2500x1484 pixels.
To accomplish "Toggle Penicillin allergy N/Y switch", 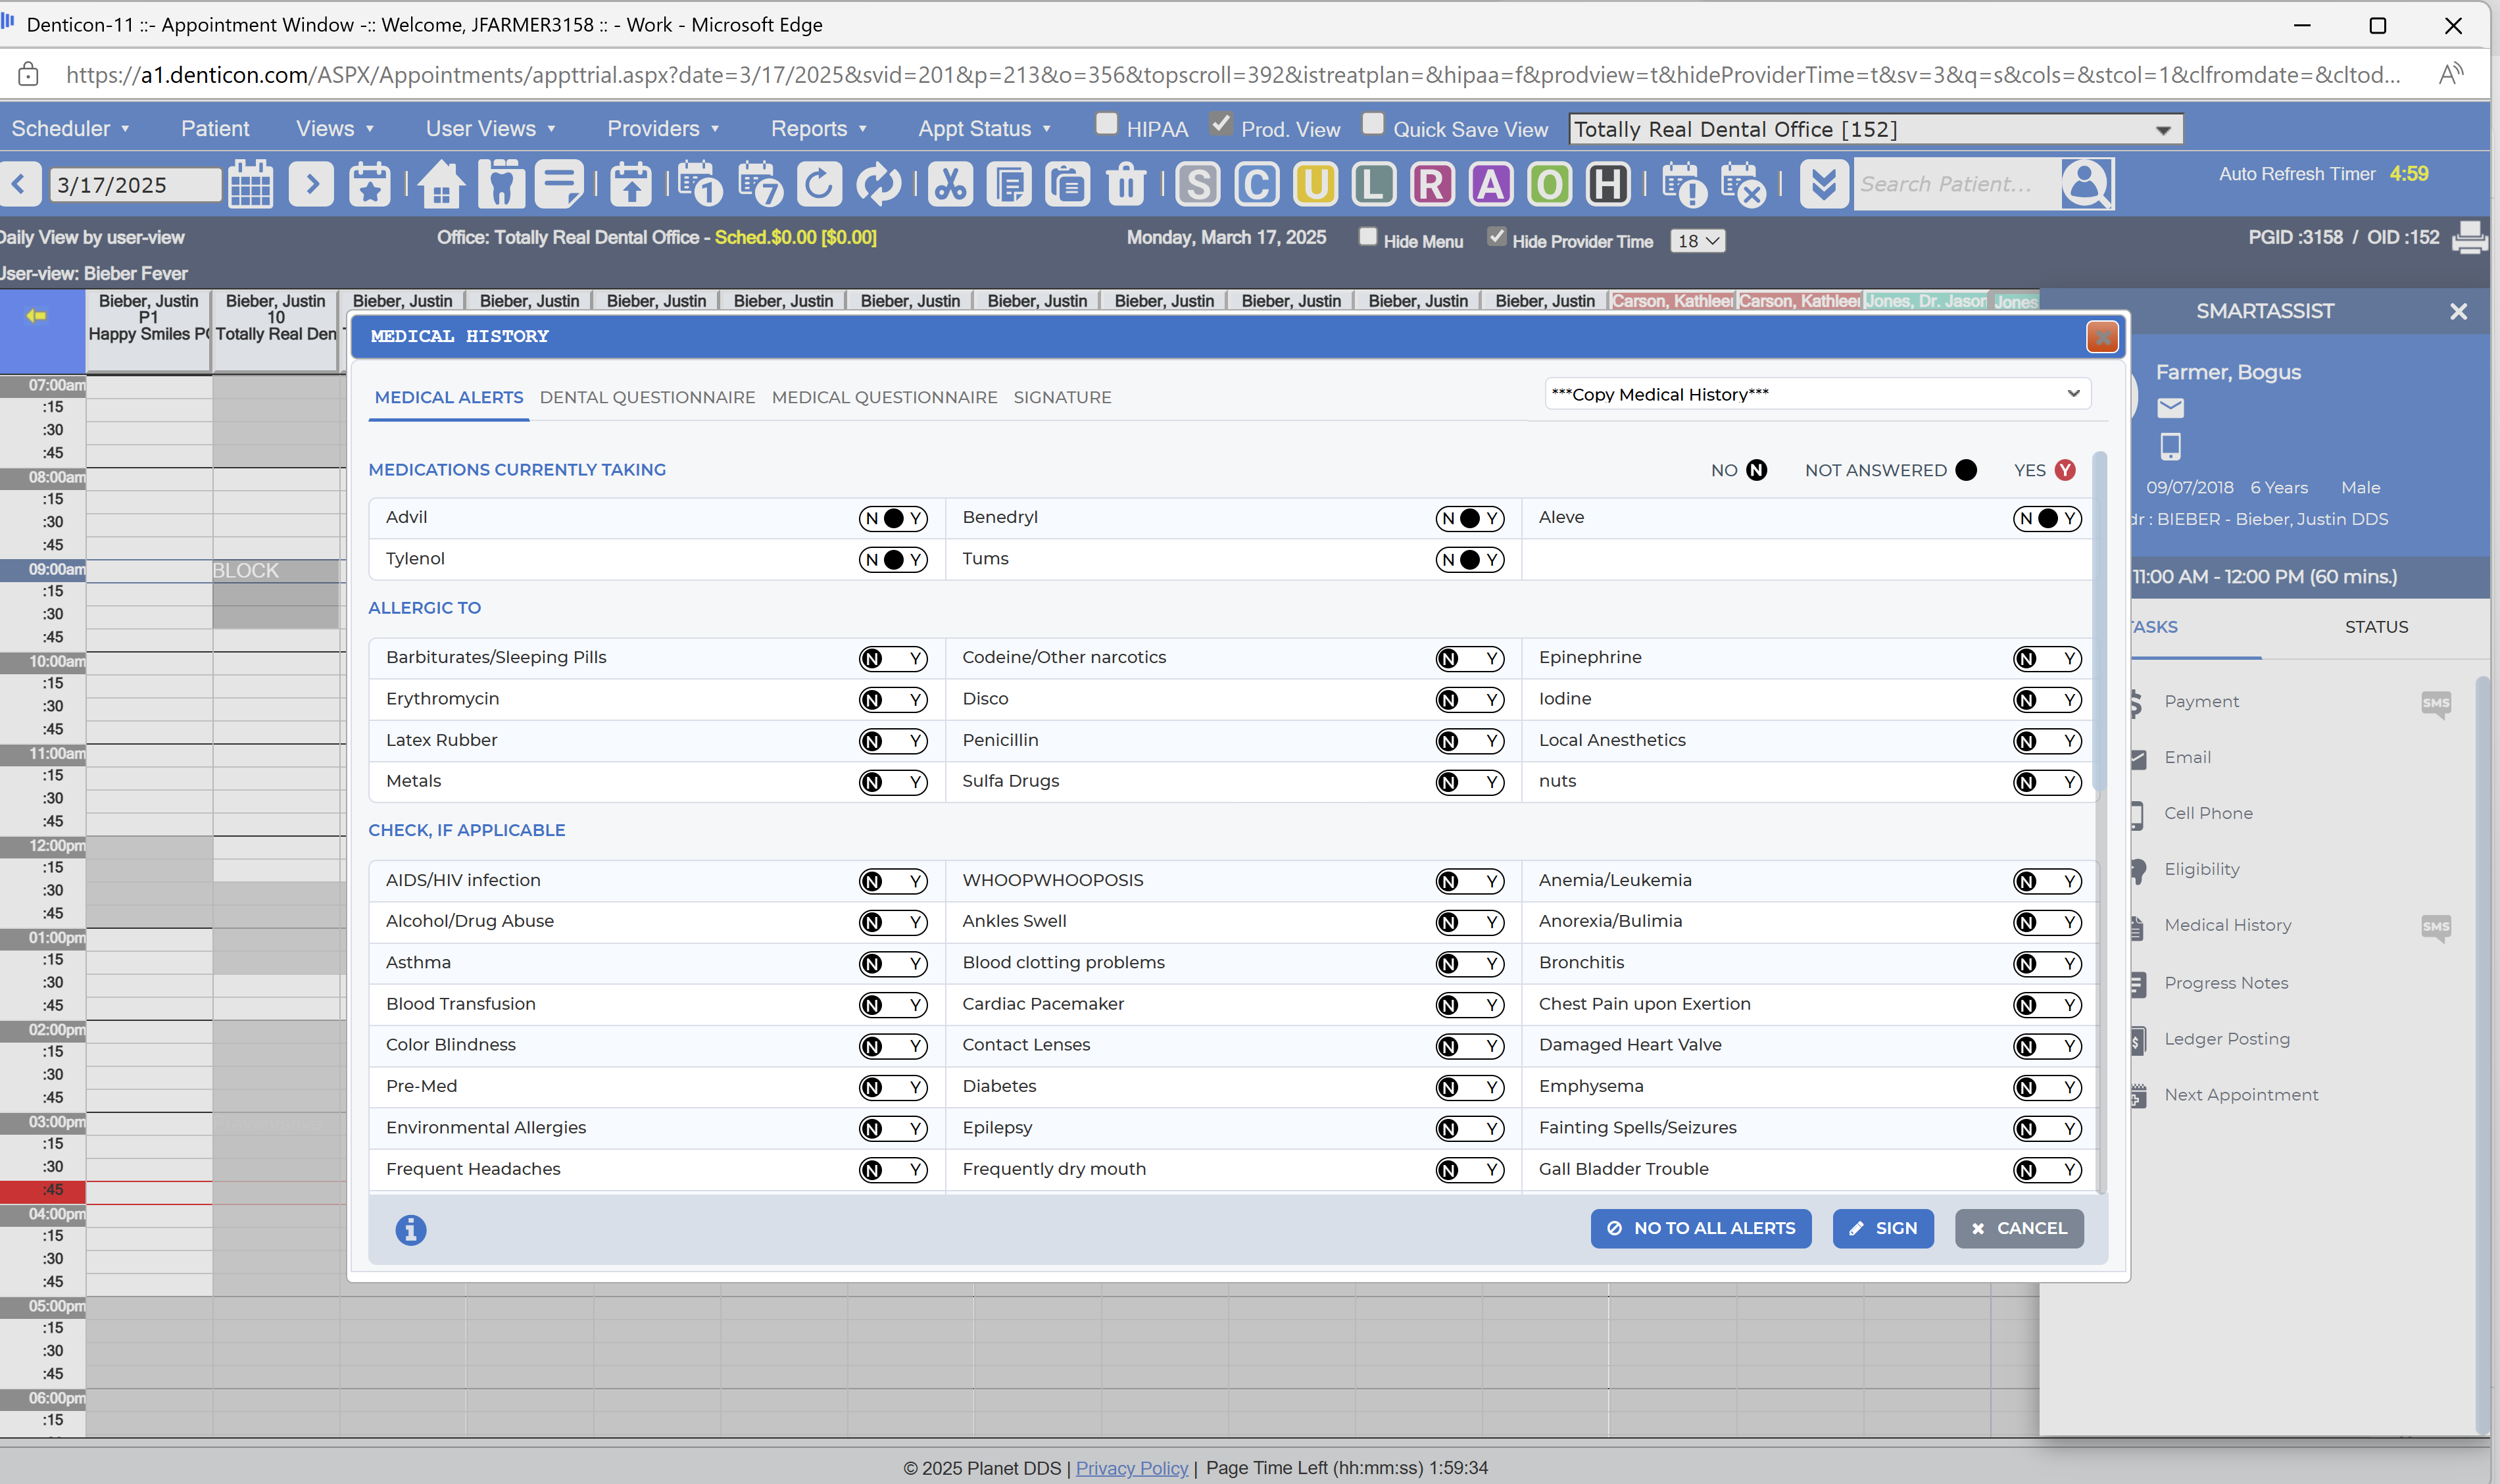I will 1469,741.
